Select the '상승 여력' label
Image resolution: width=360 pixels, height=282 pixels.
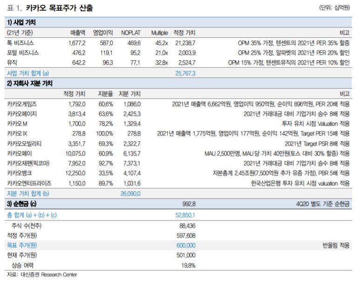coord(22,266)
